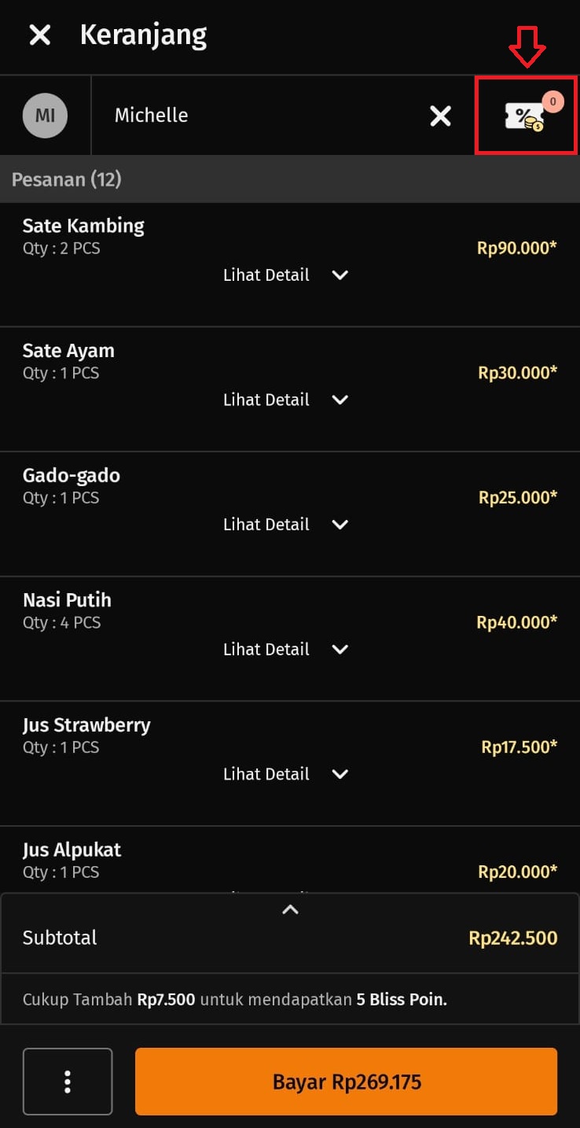Close the Keranjang cart screen
The image size is (580, 1128).
(x=39, y=35)
